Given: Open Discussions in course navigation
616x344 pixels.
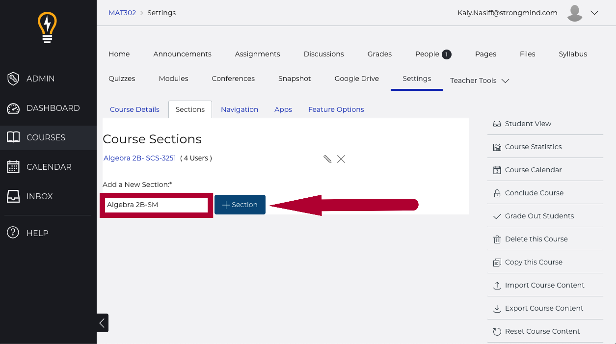Looking at the screenshot, I should coord(324,54).
